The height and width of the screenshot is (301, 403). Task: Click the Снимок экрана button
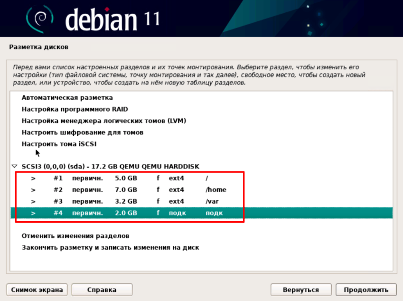[37, 290]
